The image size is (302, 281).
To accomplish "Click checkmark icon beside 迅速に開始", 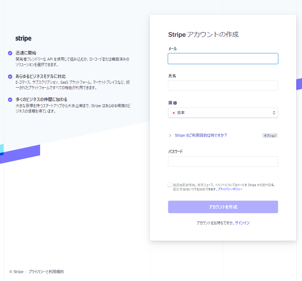I will (10, 53).
